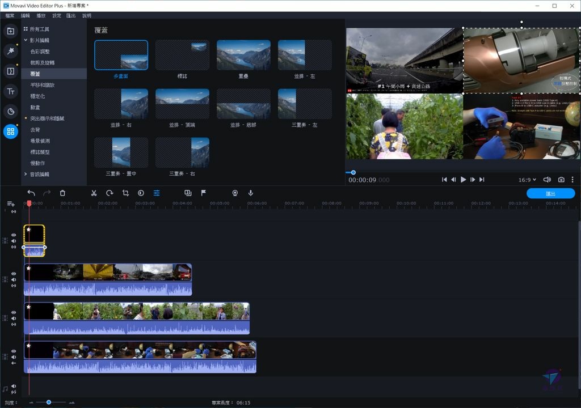The image size is (581, 408).
Task: Zoom in the timeline scale
Action: tap(71, 402)
